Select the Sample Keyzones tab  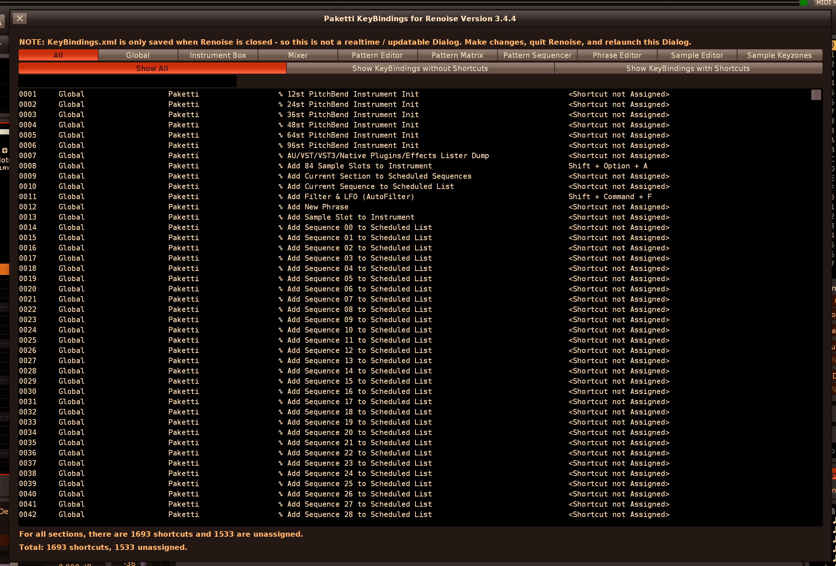[779, 55]
